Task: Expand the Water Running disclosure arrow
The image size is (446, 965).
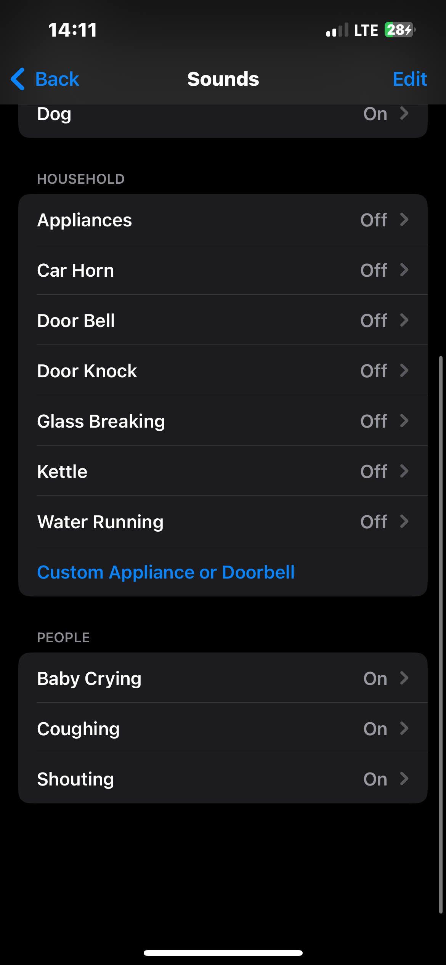Action: pos(404,521)
